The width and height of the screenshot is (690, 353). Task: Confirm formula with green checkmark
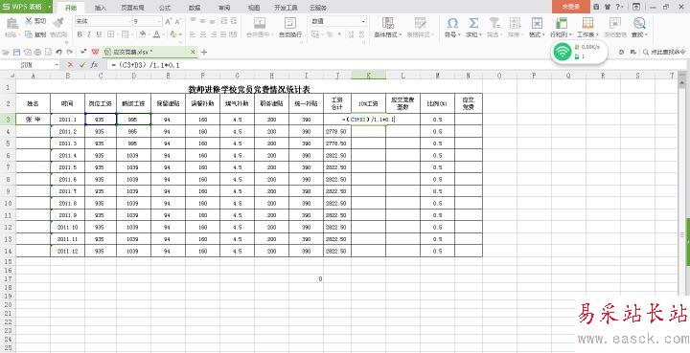click(81, 64)
